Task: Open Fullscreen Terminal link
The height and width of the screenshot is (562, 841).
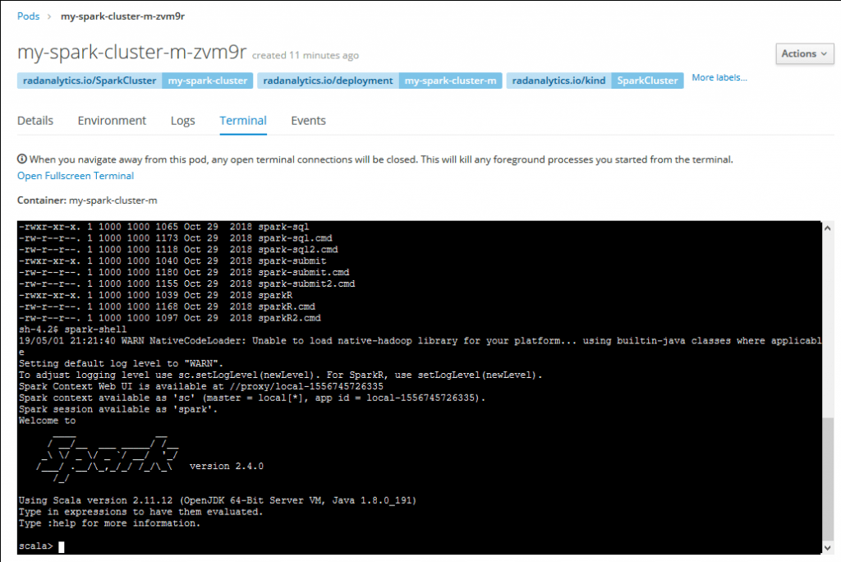Action: 76,176
